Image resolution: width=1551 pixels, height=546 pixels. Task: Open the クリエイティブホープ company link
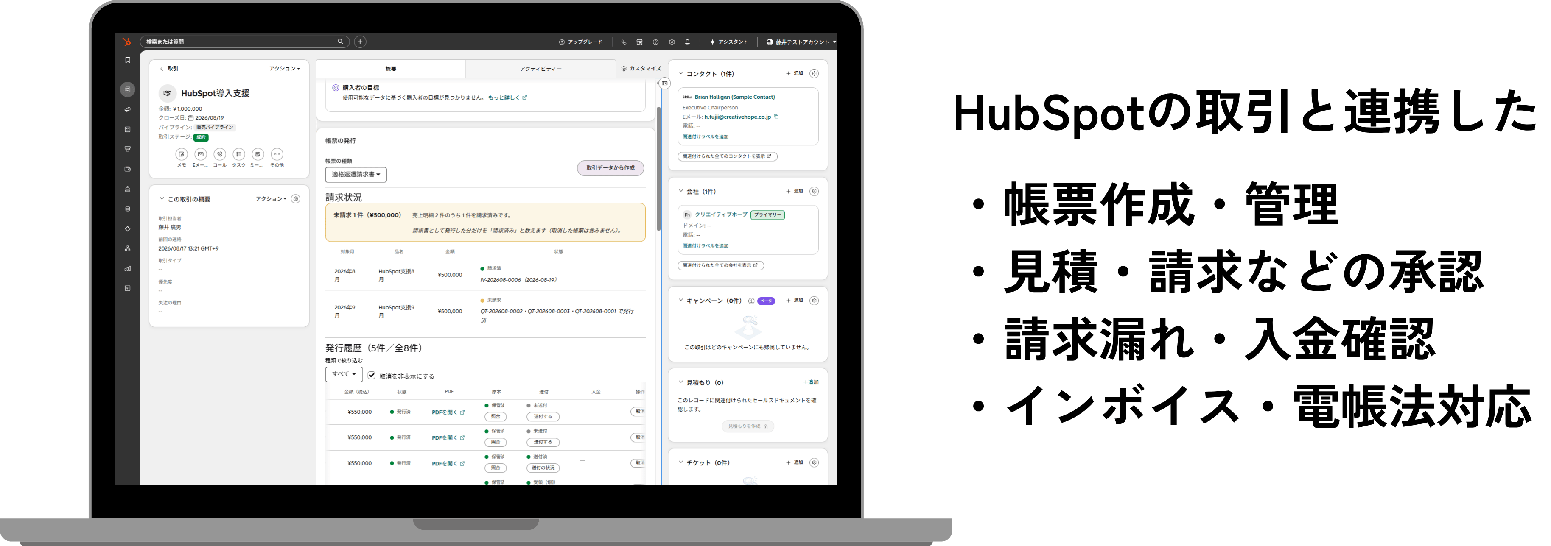tap(721, 214)
